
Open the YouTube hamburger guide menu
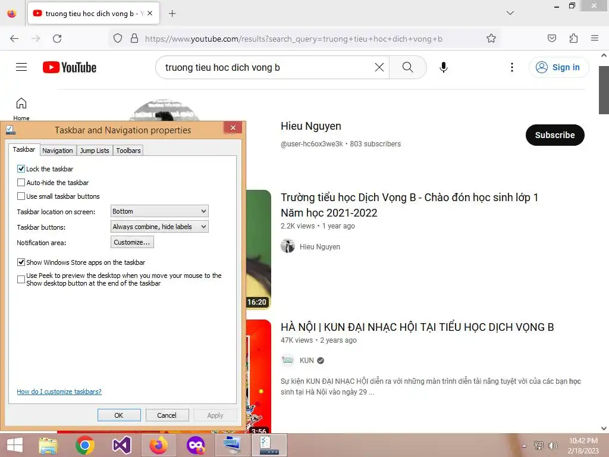(x=21, y=67)
